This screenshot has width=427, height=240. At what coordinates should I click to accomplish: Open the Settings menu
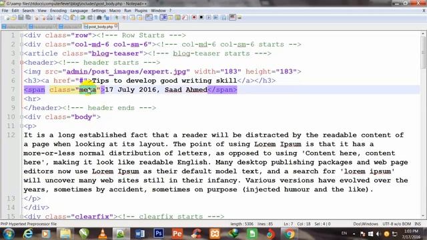coord(98,11)
